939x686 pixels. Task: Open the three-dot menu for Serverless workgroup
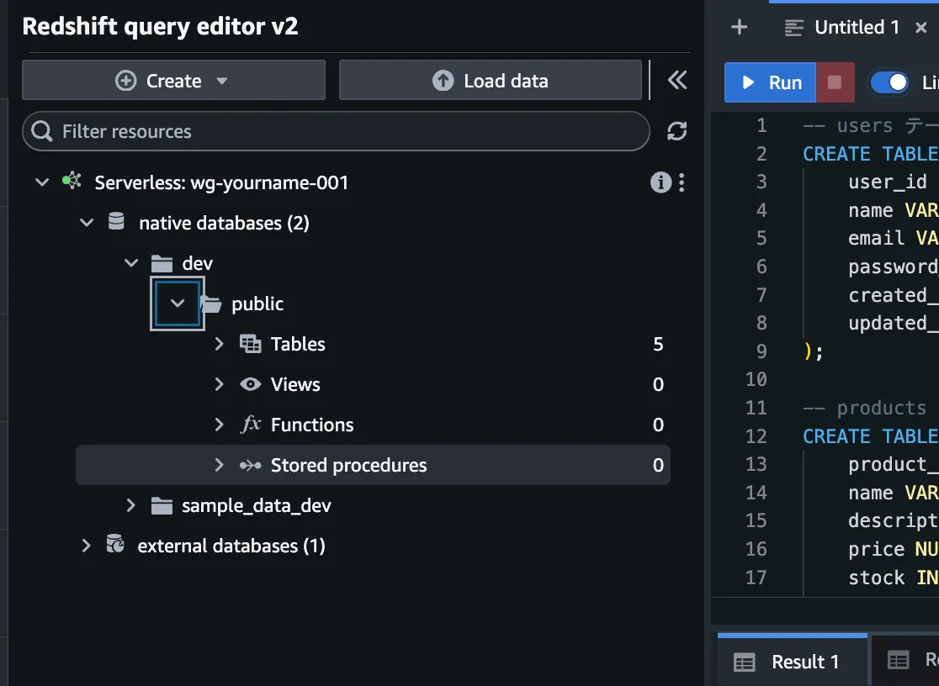pyautogui.click(x=682, y=182)
